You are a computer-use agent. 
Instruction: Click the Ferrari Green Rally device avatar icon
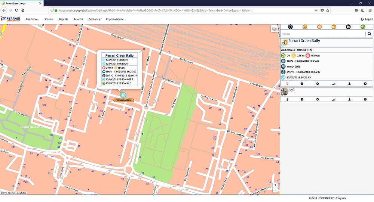coord(284,43)
